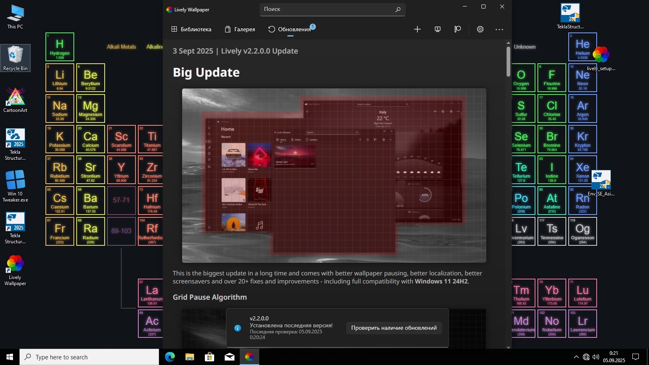Image resolution: width=649 pixels, height=365 pixels.
Task: Open the Windows Start button
Action: coord(10,357)
